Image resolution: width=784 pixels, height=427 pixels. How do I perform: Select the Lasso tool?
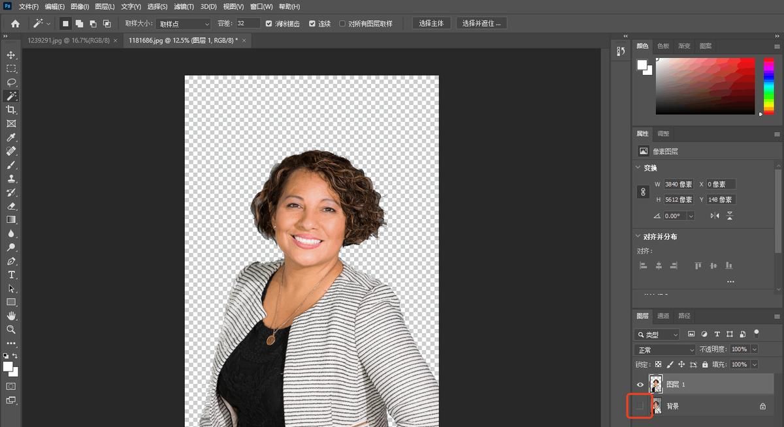pyautogui.click(x=11, y=82)
